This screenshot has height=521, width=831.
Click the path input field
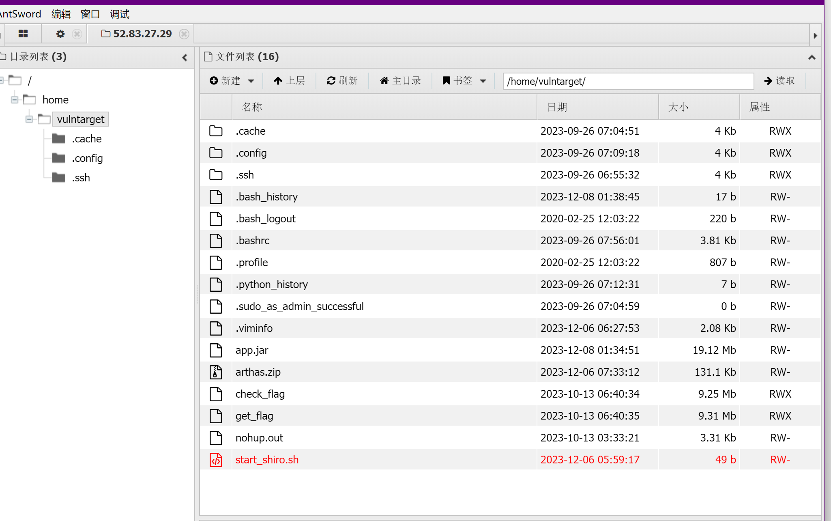[x=628, y=81]
